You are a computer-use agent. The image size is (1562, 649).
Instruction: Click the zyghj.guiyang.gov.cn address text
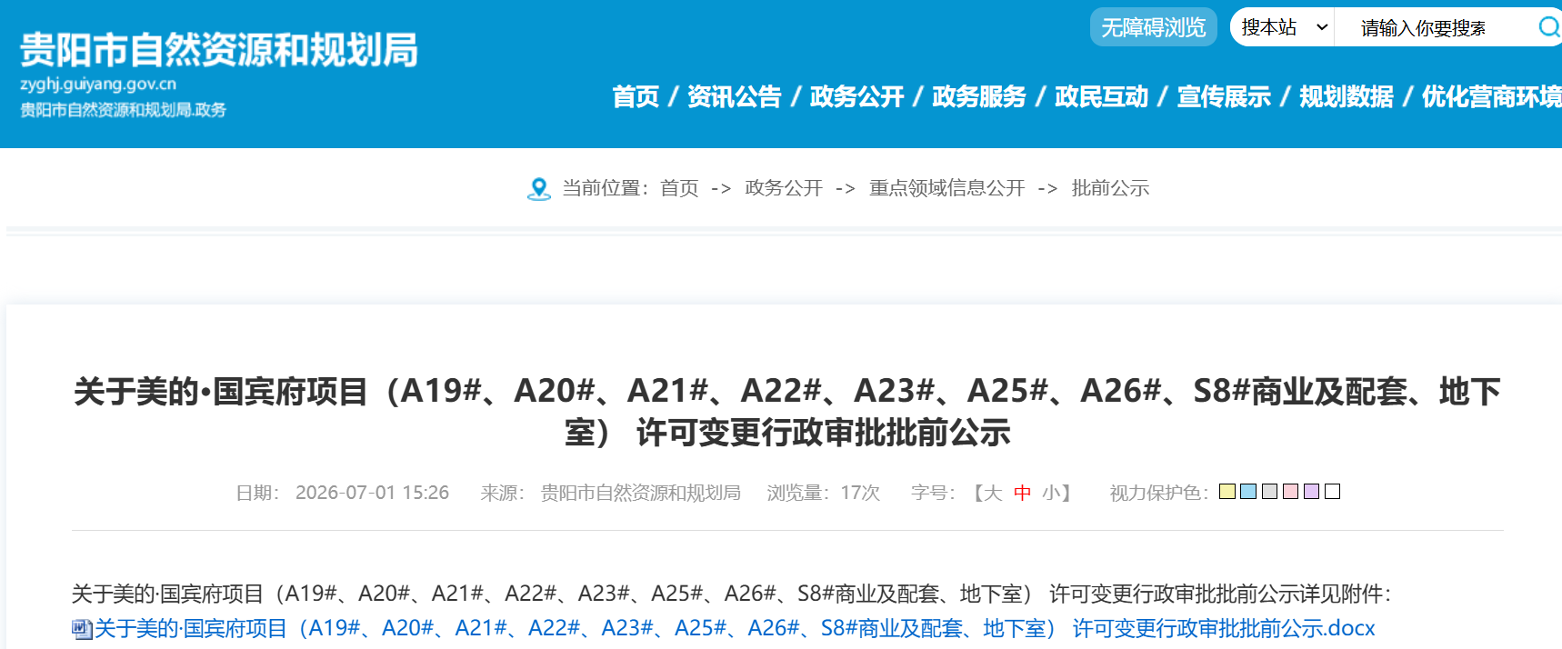click(98, 84)
